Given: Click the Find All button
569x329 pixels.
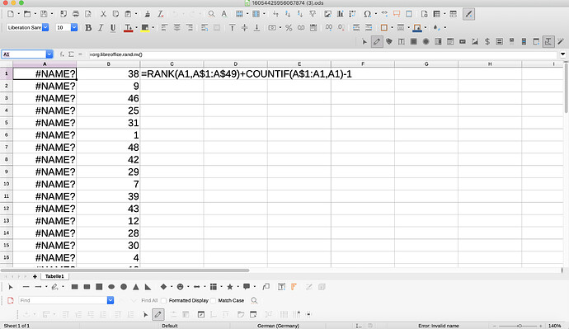Looking at the screenshot, I should [149, 300].
